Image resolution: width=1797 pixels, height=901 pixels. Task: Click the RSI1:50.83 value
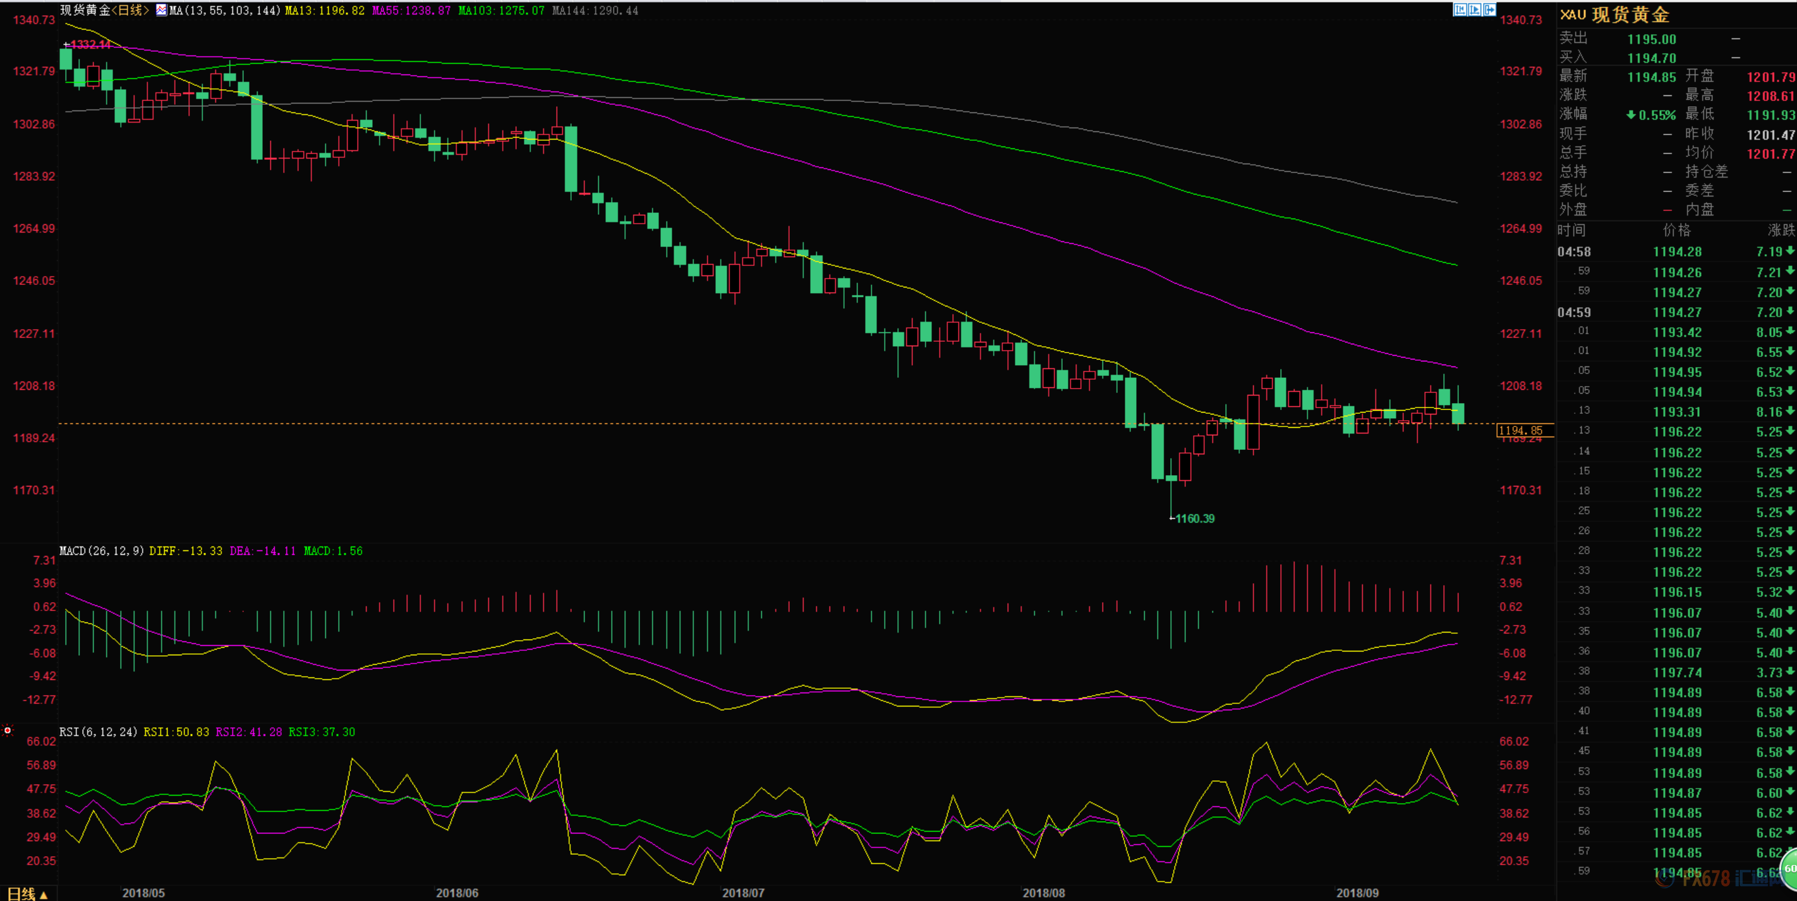[x=176, y=732]
